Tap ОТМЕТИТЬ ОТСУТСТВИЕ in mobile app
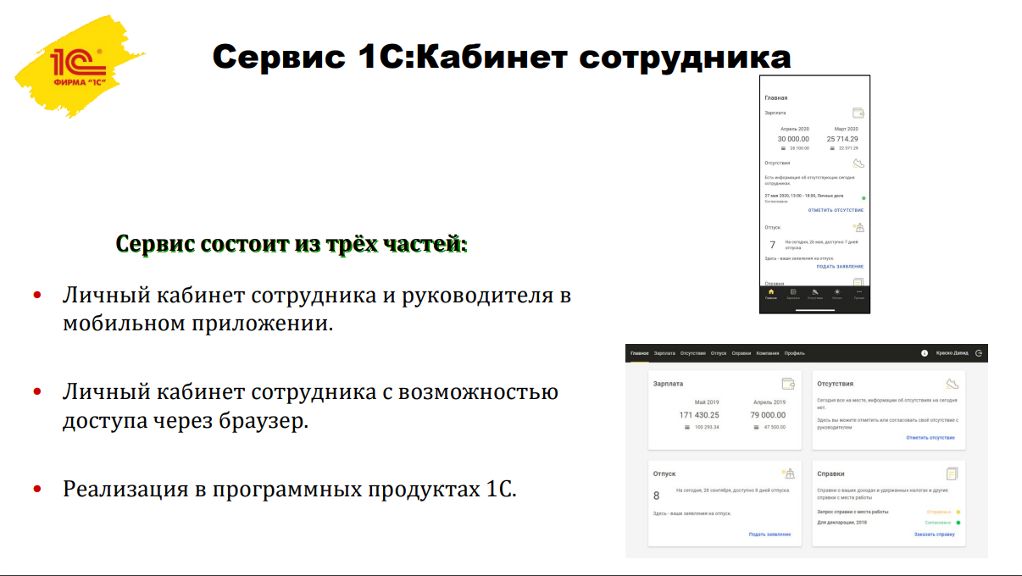1022x576 pixels. 836,209
